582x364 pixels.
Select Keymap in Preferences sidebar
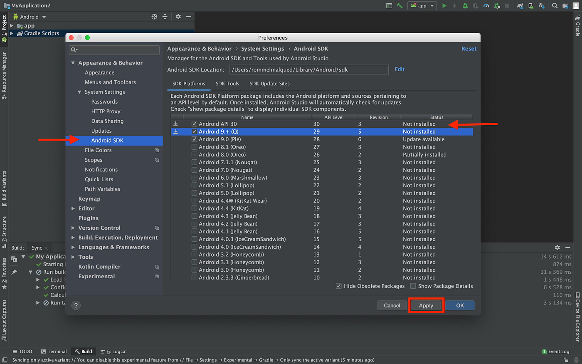pos(89,199)
